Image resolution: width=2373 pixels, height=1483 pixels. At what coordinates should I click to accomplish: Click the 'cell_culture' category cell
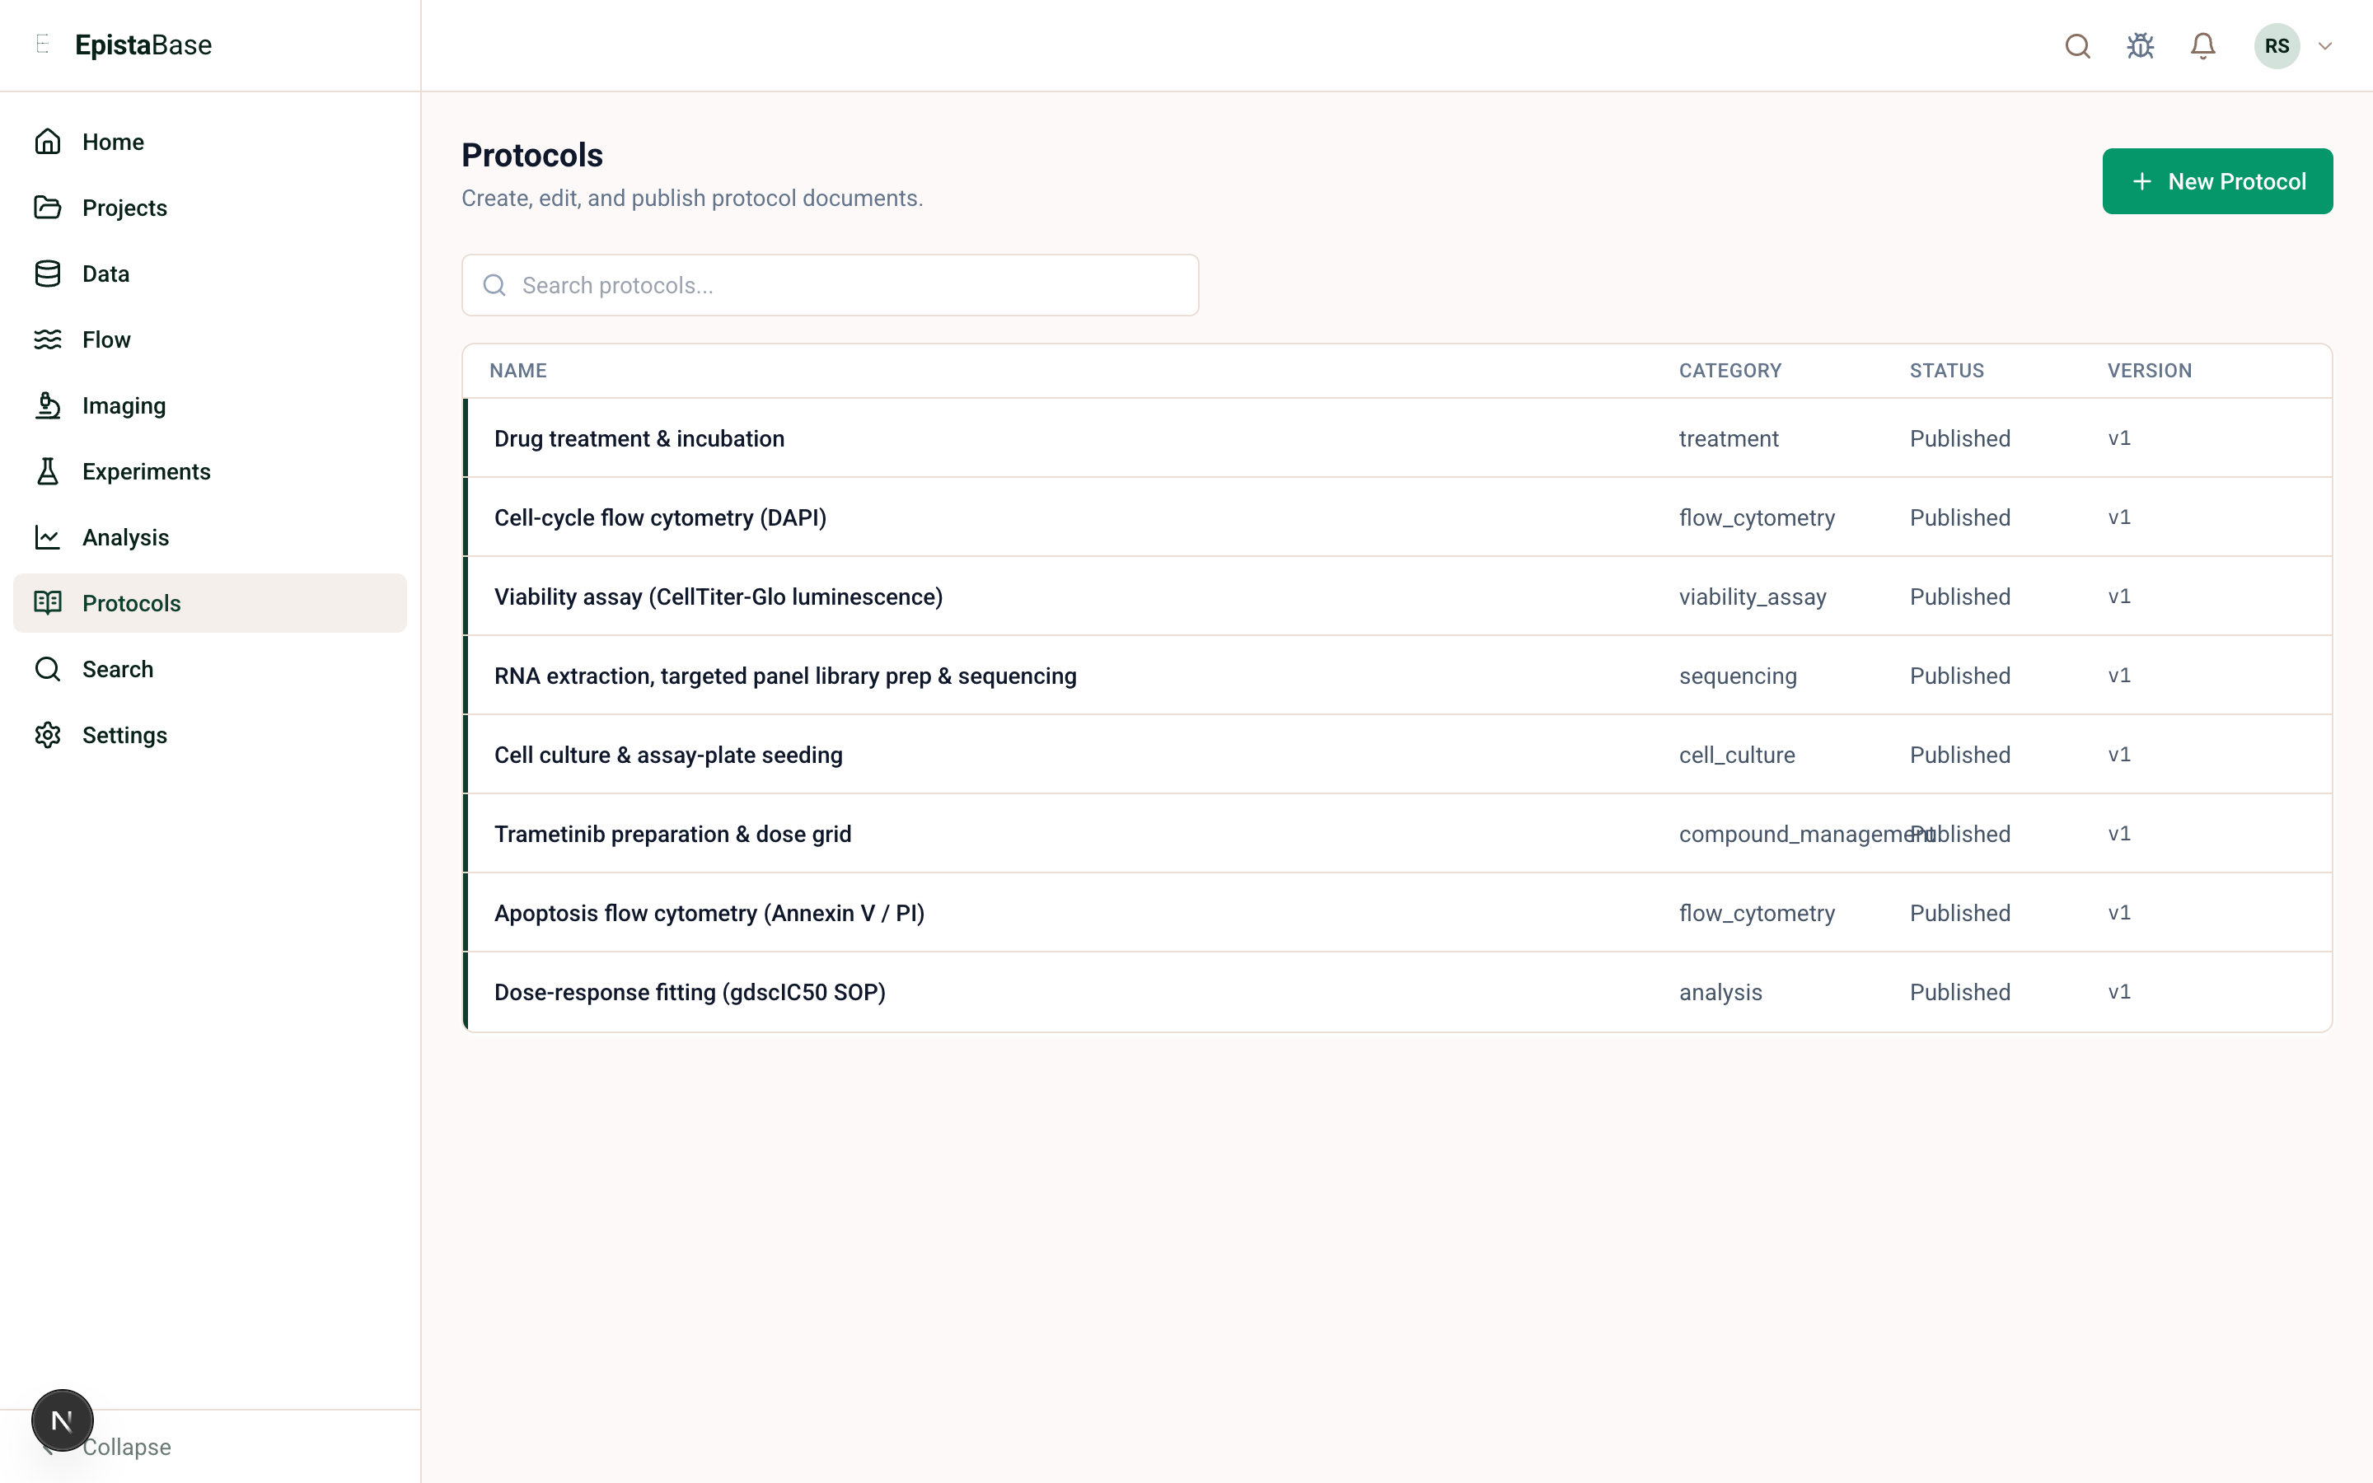pyautogui.click(x=1737, y=754)
